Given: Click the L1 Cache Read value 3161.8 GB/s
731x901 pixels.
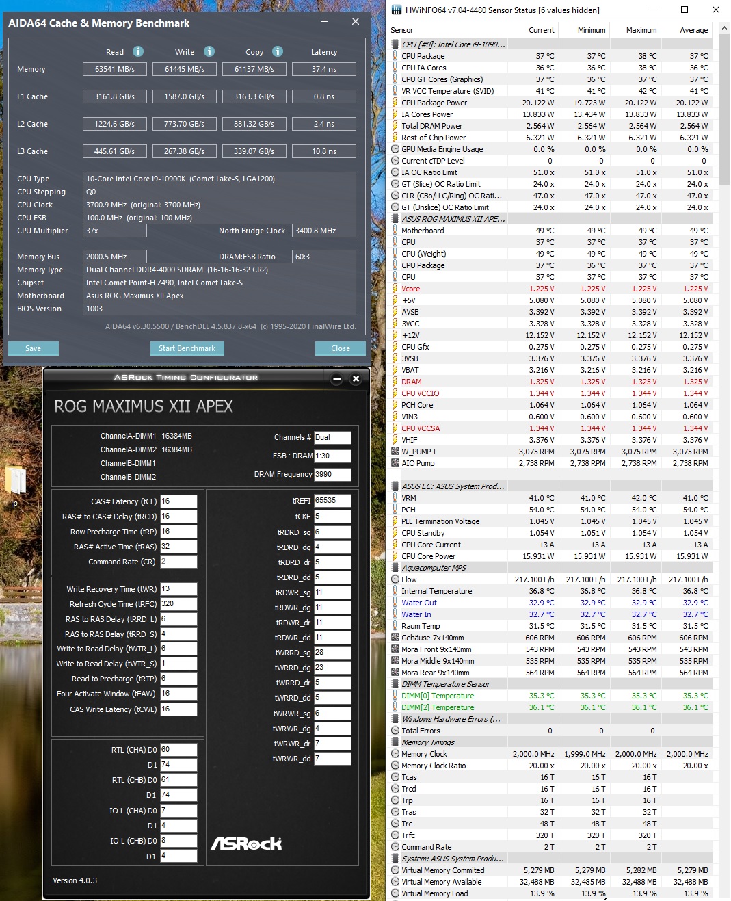Looking at the screenshot, I should tap(115, 96).
